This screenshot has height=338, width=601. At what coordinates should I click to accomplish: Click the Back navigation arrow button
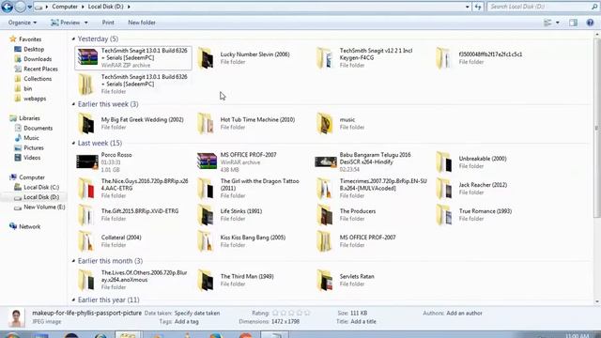point(8,7)
